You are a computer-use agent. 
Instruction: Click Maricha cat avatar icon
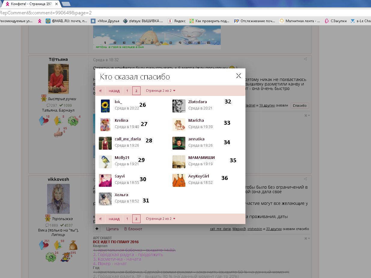click(x=179, y=124)
